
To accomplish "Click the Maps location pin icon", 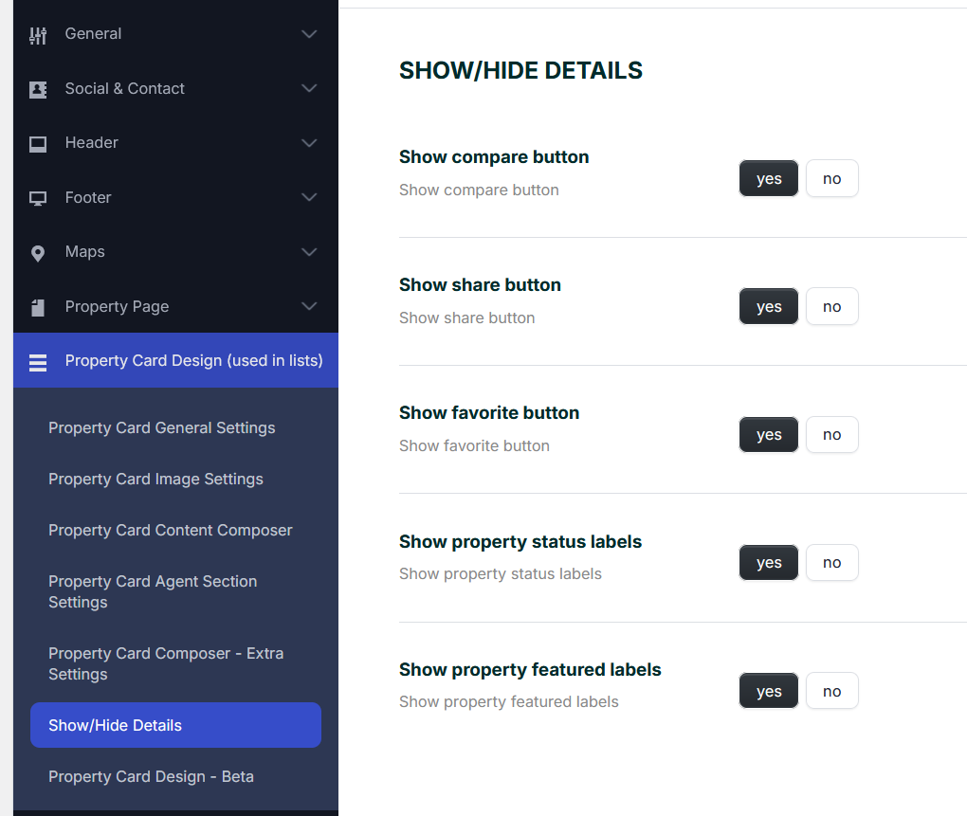I will click(38, 253).
